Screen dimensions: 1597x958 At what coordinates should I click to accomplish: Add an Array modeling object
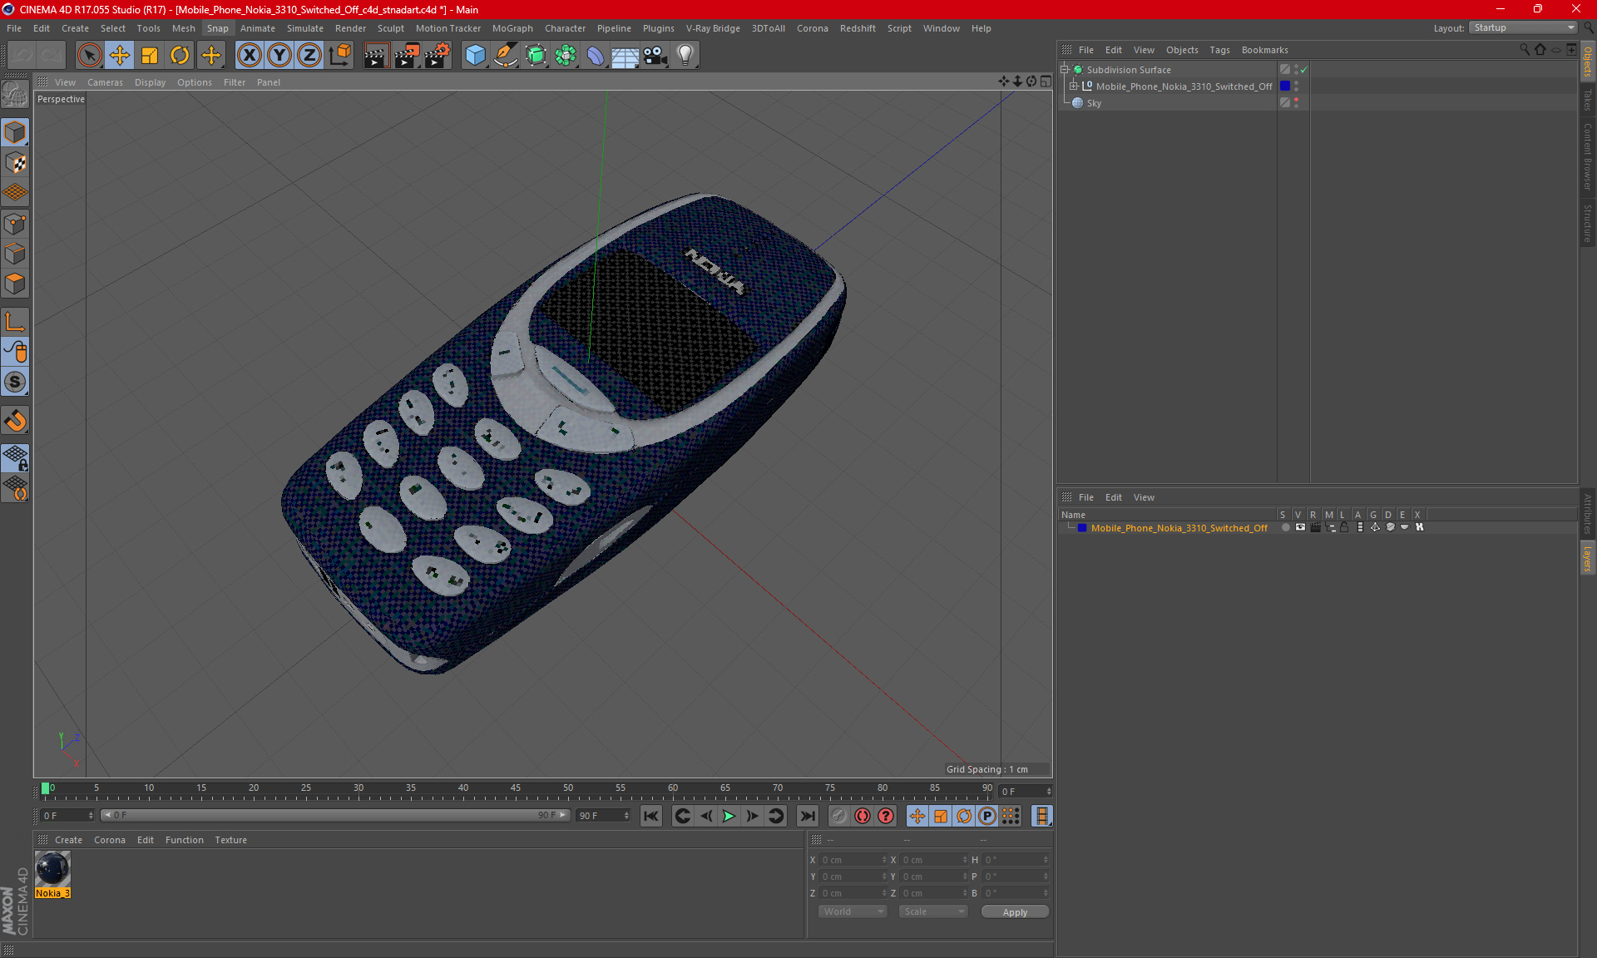click(566, 55)
